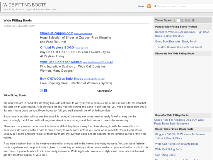
Task: Click Recent Wide Fitting Boots Posts heading
Action: (x=174, y=129)
